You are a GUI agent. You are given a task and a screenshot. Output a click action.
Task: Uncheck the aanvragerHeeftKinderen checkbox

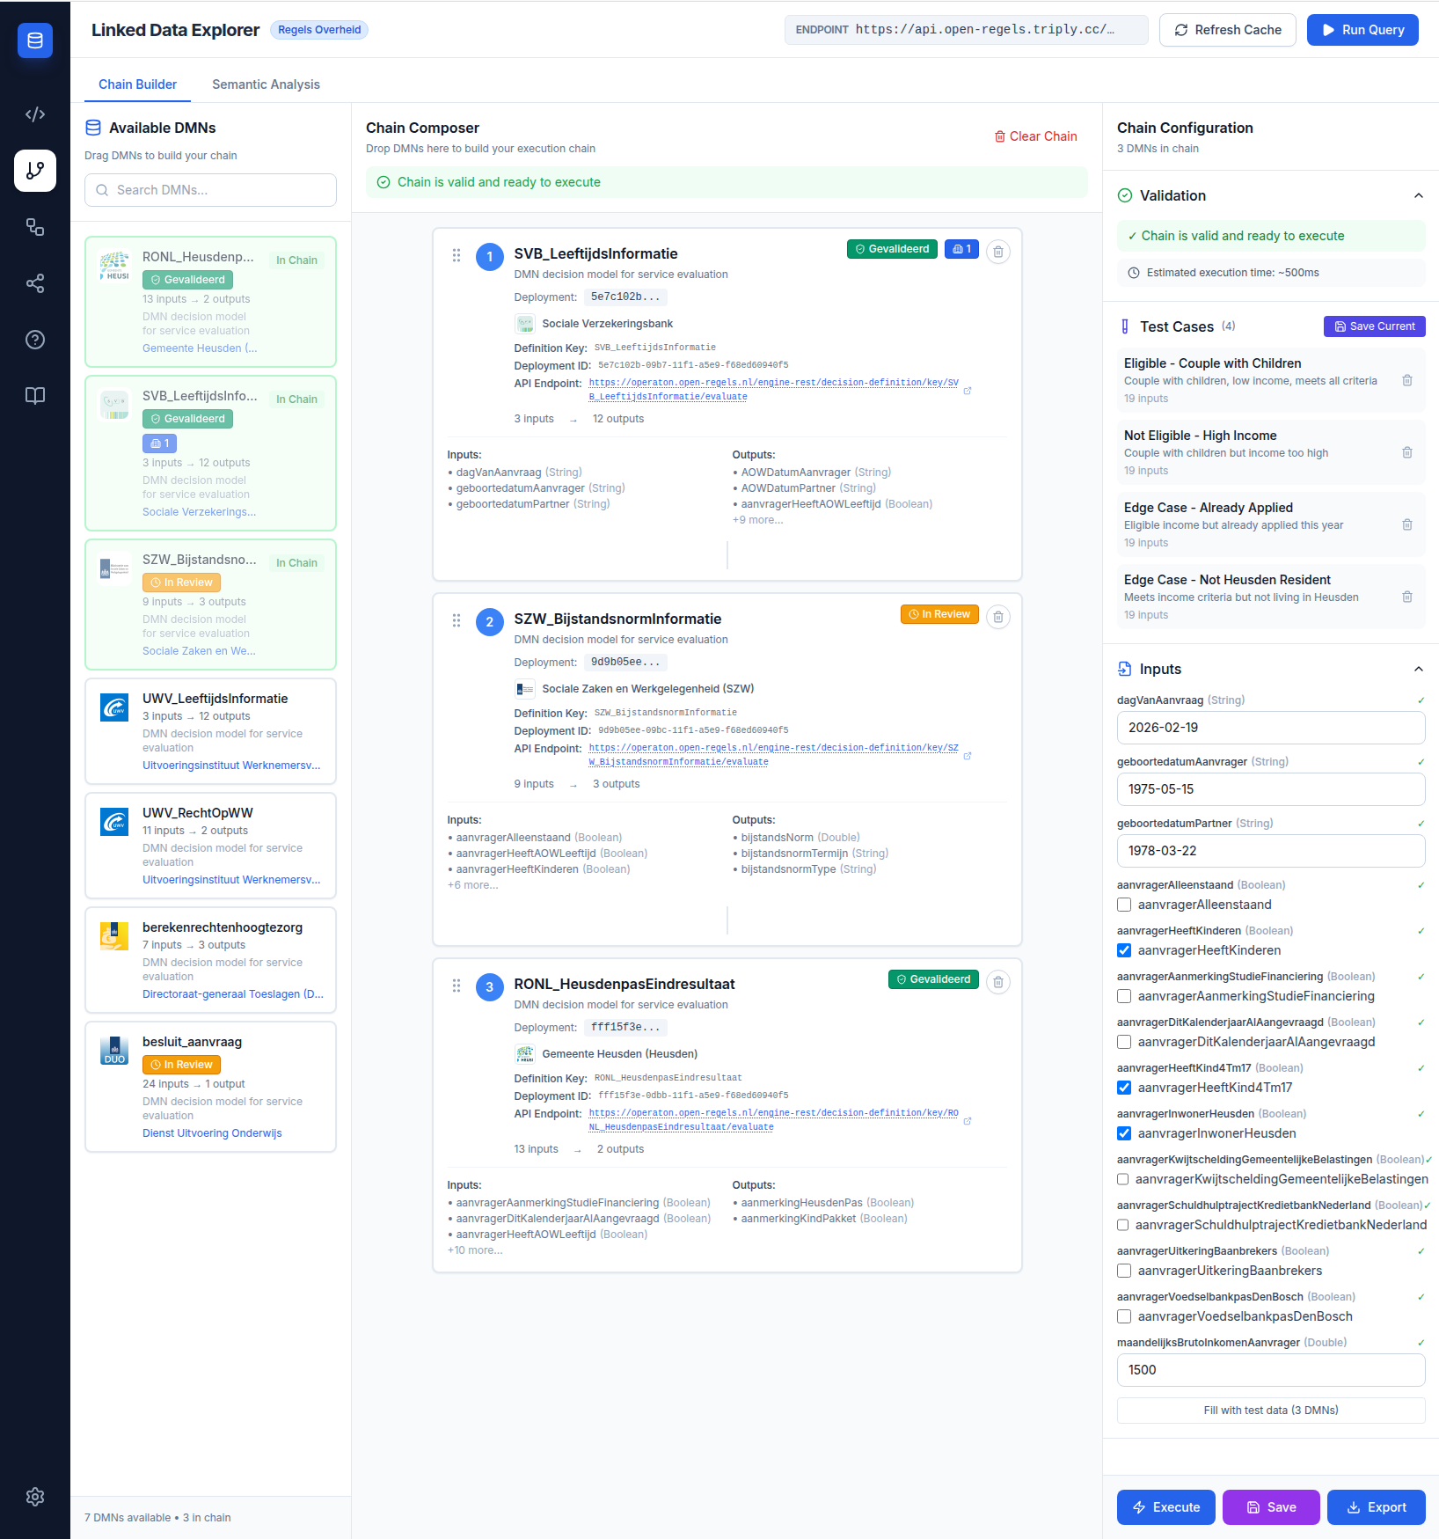coord(1123,950)
